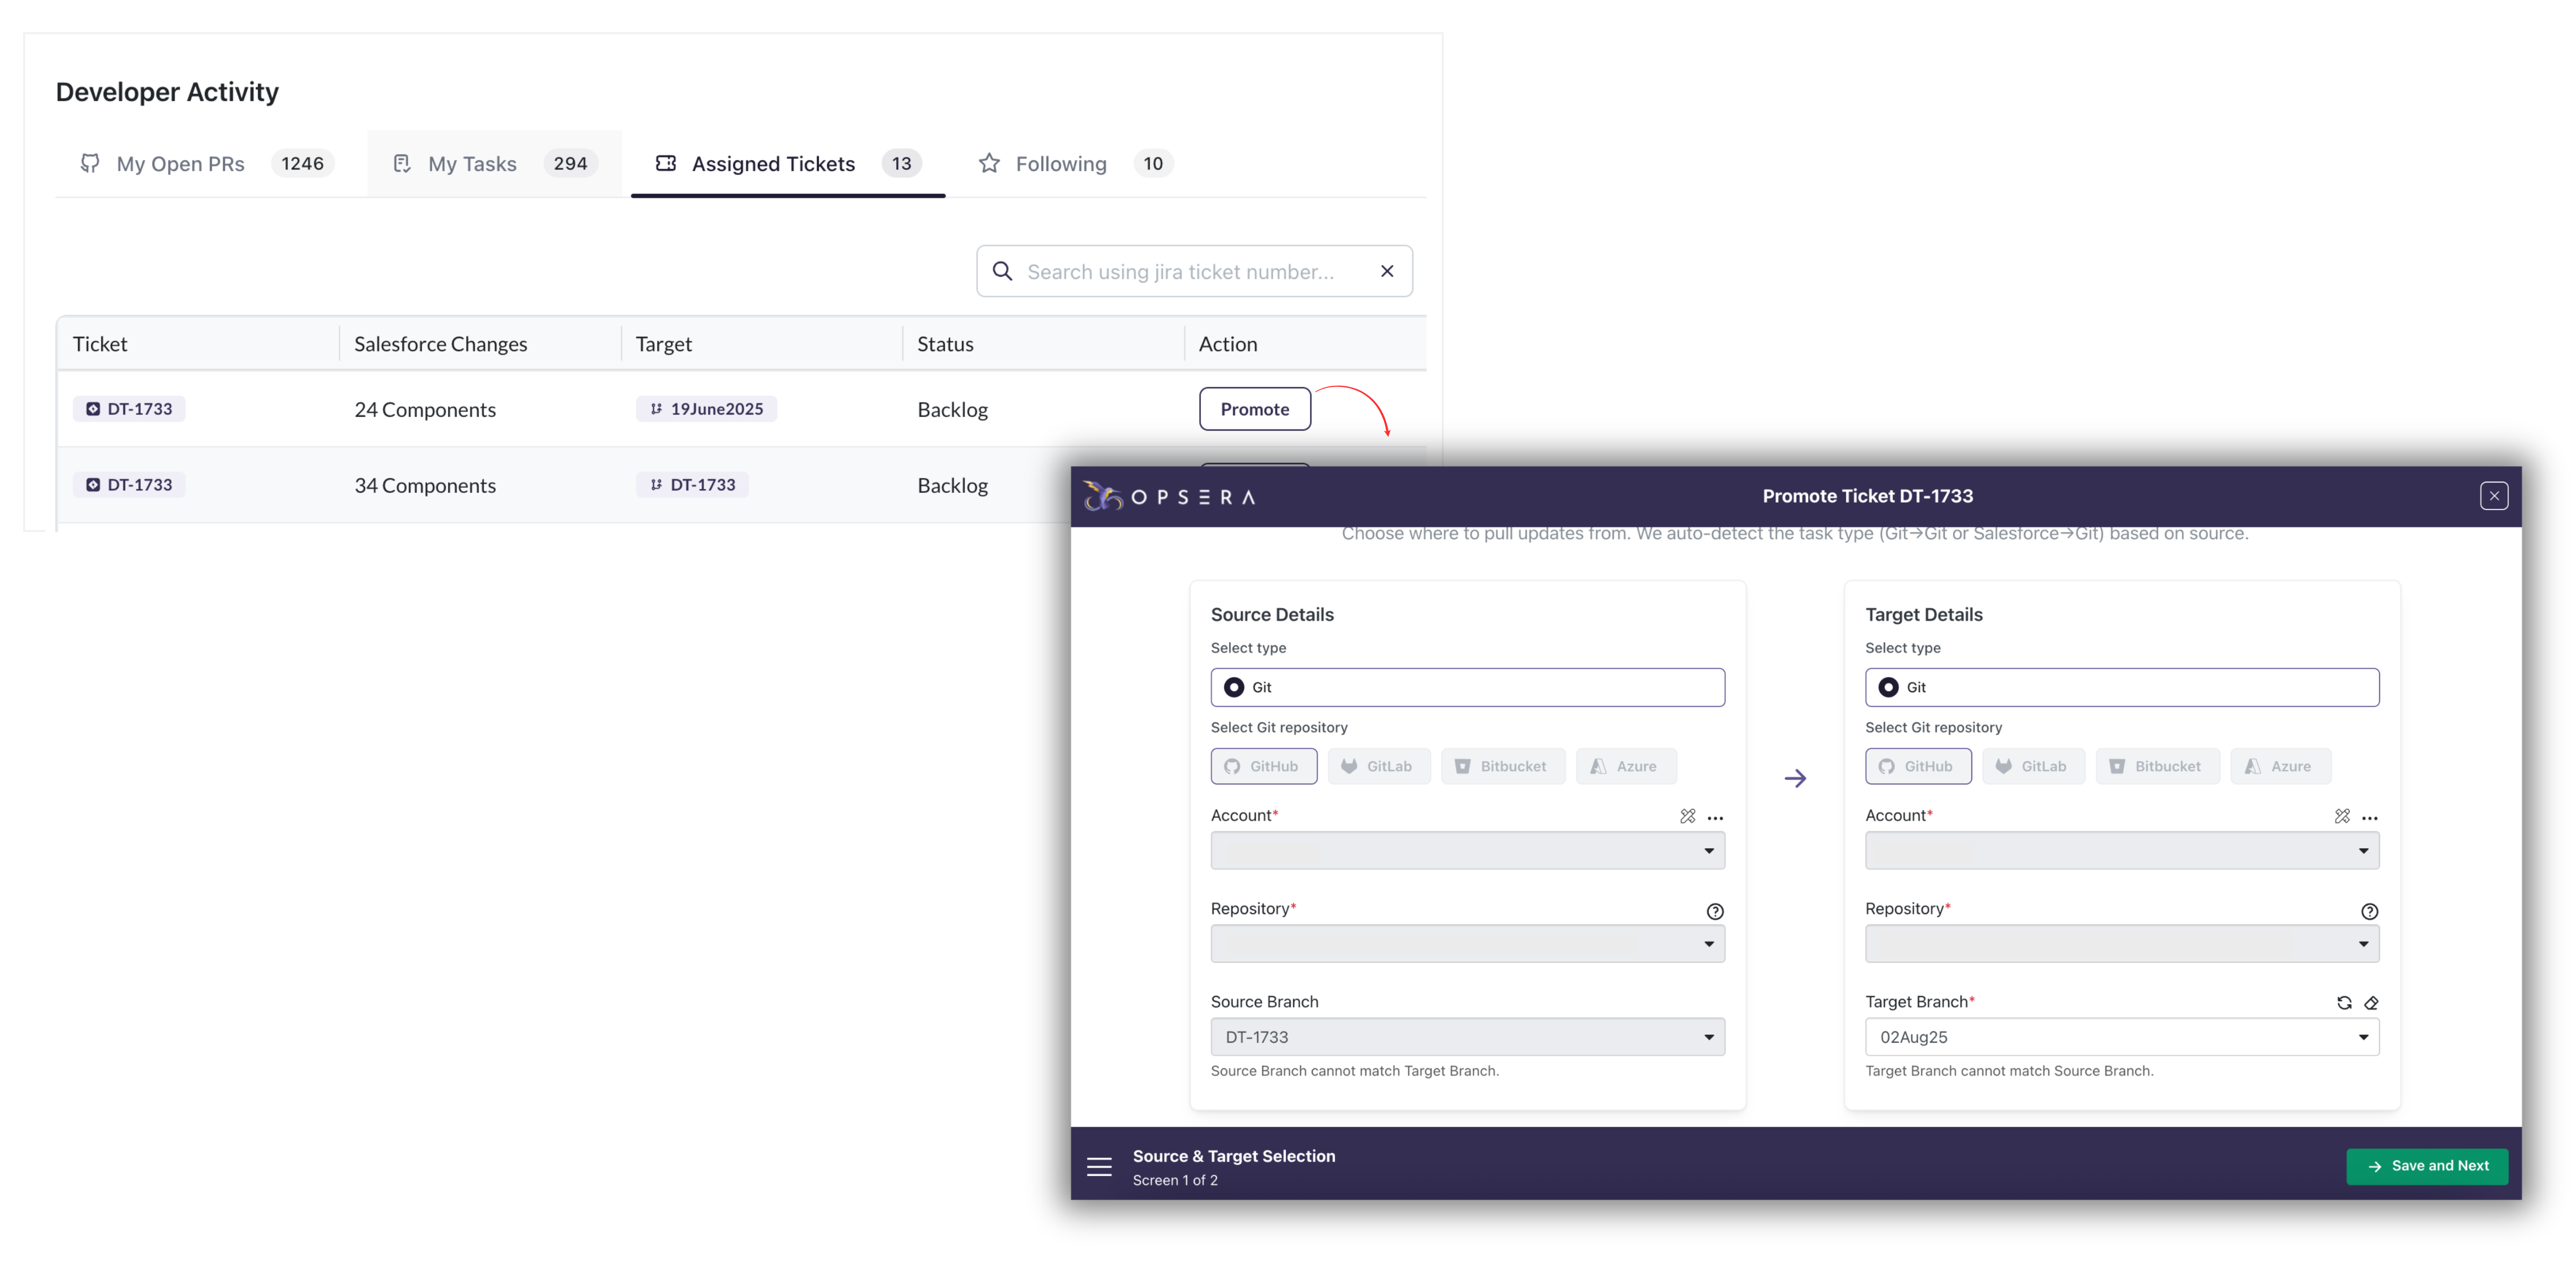Screen dimensions: 2576x1288
Task: Select the Git radio option in Source Details
Action: [1234, 687]
